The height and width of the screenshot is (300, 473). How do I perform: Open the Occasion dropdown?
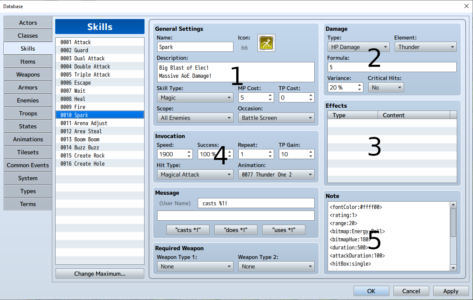click(x=276, y=118)
